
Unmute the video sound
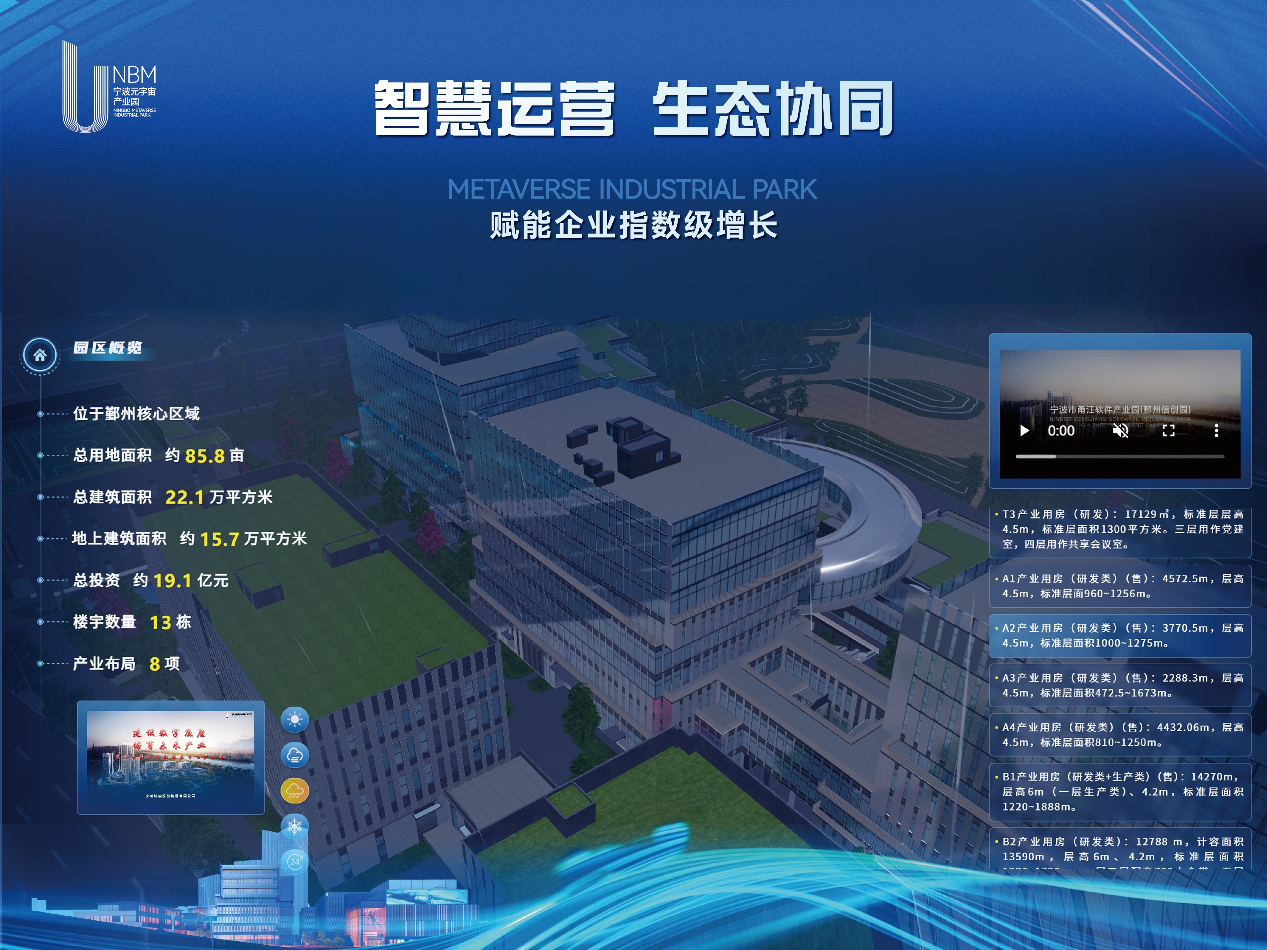click(x=1120, y=431)
